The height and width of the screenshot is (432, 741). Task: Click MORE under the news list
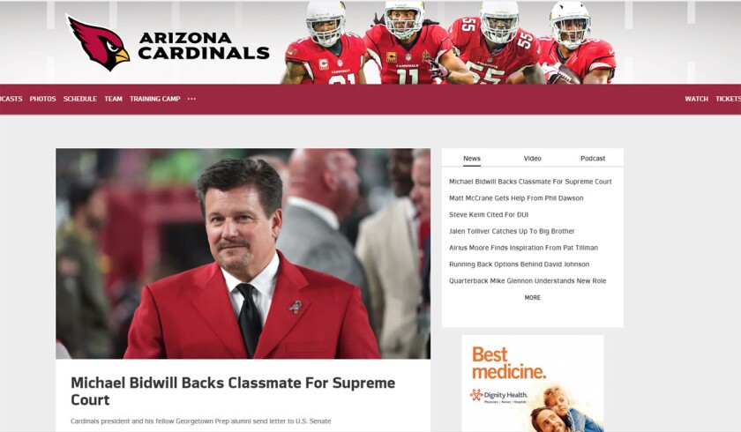coord(532,297)
